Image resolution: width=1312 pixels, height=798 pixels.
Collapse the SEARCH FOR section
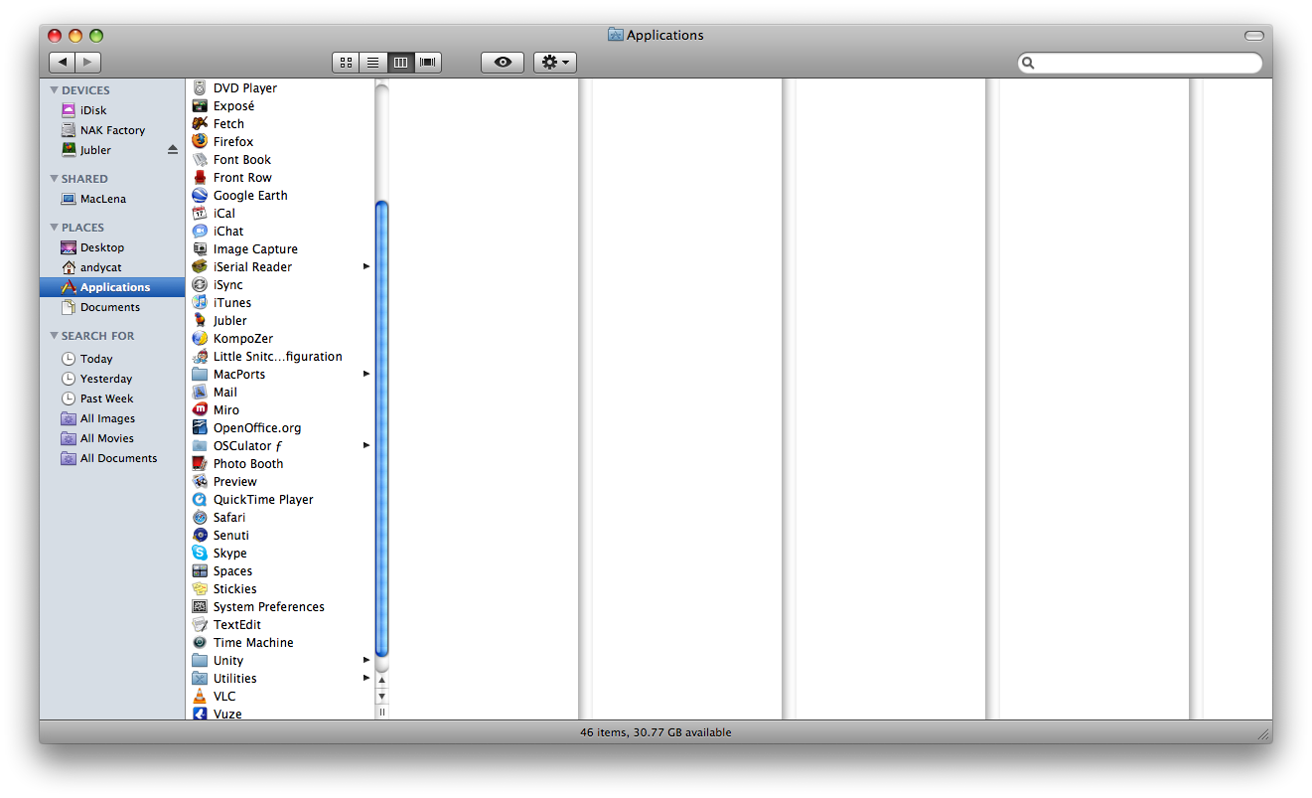[56, 335]
